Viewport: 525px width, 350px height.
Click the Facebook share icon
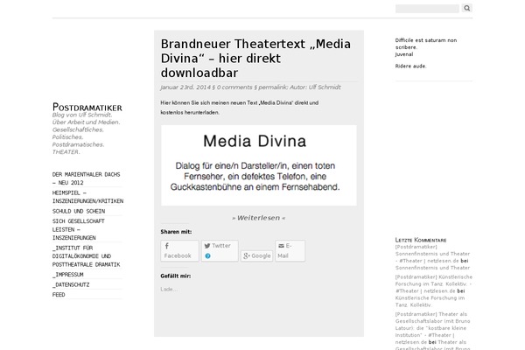[166, 246]
